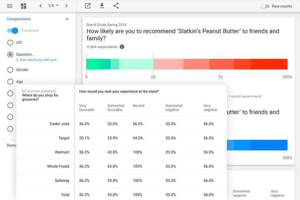The image size is (300, 200).
Task: Click the dashboard layout icon
Action: (23, 6)
